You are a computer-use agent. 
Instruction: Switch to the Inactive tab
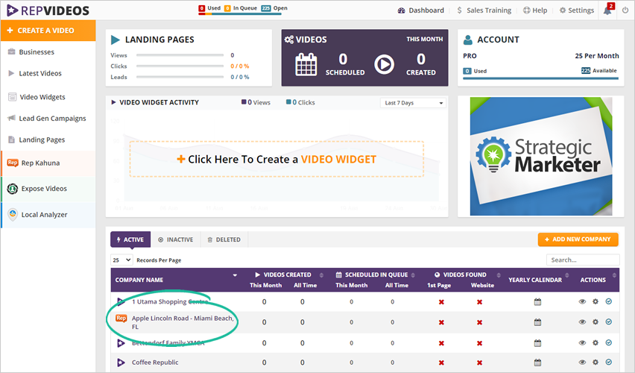click(176, 239)
